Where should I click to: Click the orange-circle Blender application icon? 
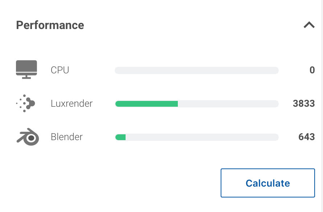coord(27,137)
